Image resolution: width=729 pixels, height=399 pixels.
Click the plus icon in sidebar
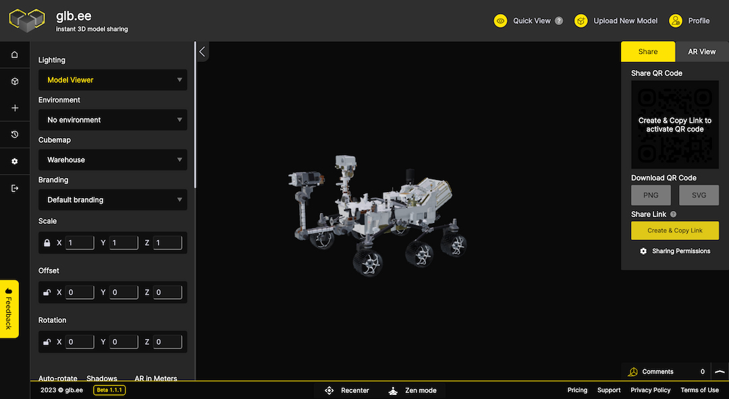click(x=15, y=108)
